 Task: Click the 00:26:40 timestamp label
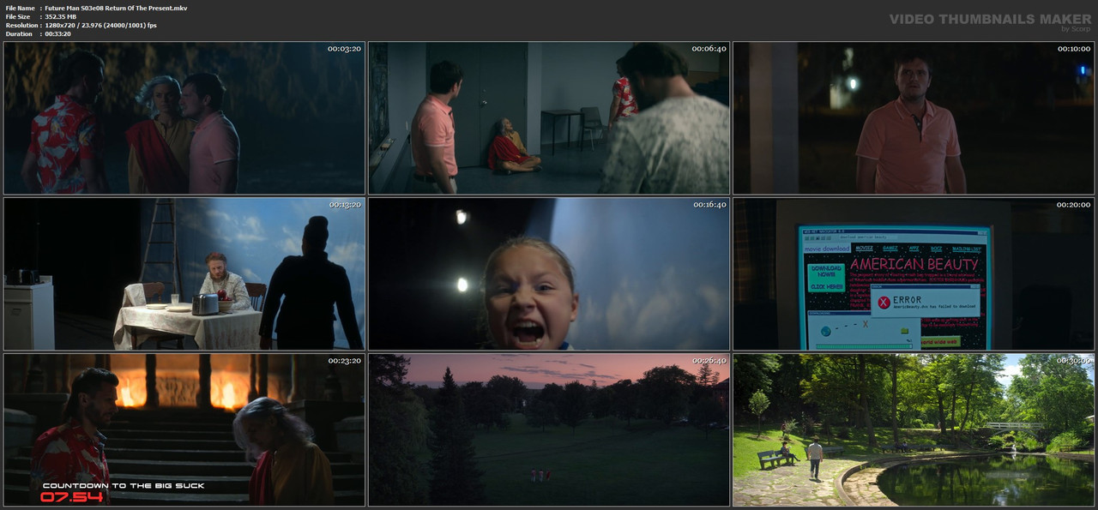pyautogui.click(x=709, y=361)
